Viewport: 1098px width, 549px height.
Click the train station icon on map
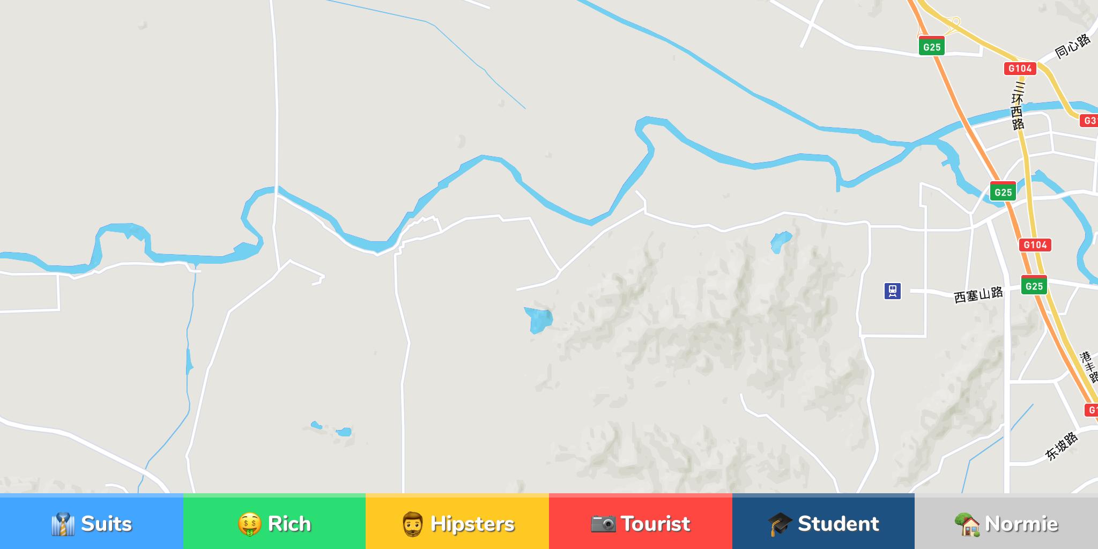(893, 291)
